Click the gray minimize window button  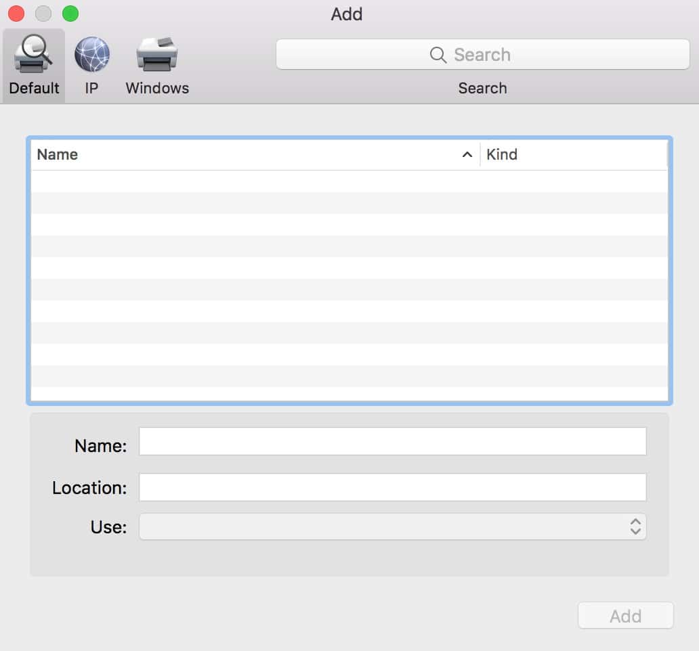pyautogui.click(x=43, y=14)
